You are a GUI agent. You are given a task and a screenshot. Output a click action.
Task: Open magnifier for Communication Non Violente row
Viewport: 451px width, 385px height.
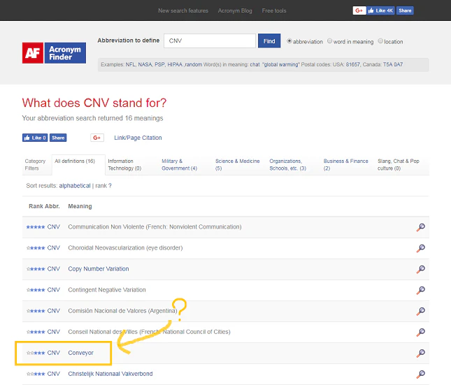click(420, 227)
